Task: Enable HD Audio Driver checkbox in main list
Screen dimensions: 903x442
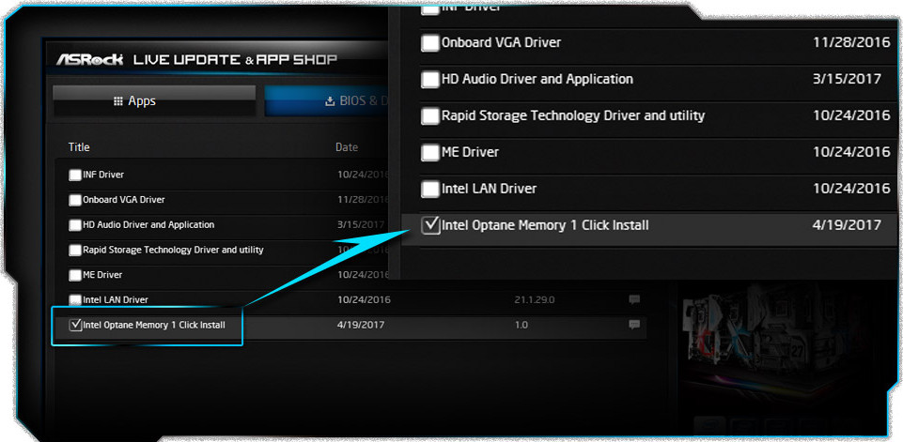Action: pyautogui.click(x=75, y=225)
